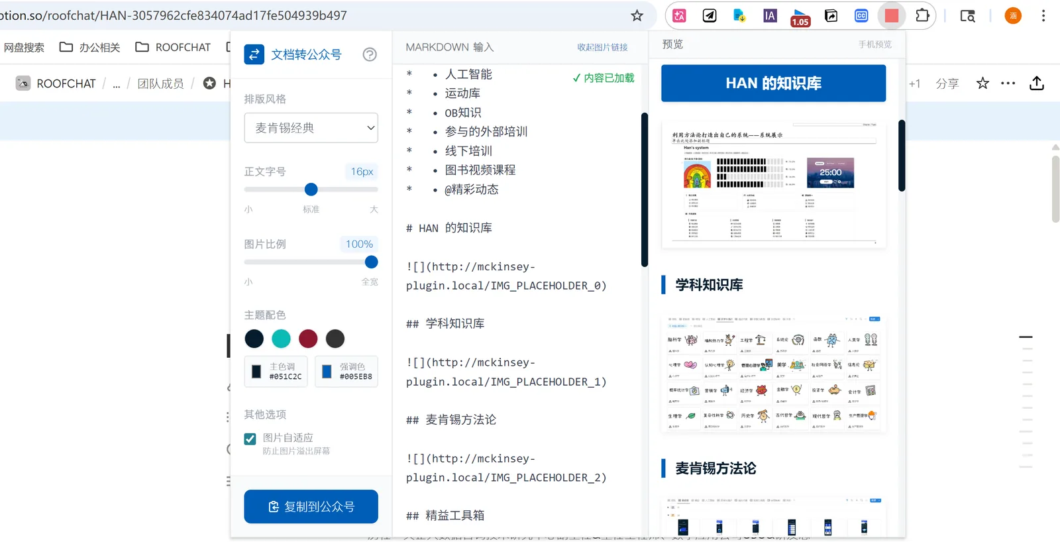Adjust the 正文字号 font size slider
Image resolution: width=1060 pixels, height=542 pixels.
[311, 190]
